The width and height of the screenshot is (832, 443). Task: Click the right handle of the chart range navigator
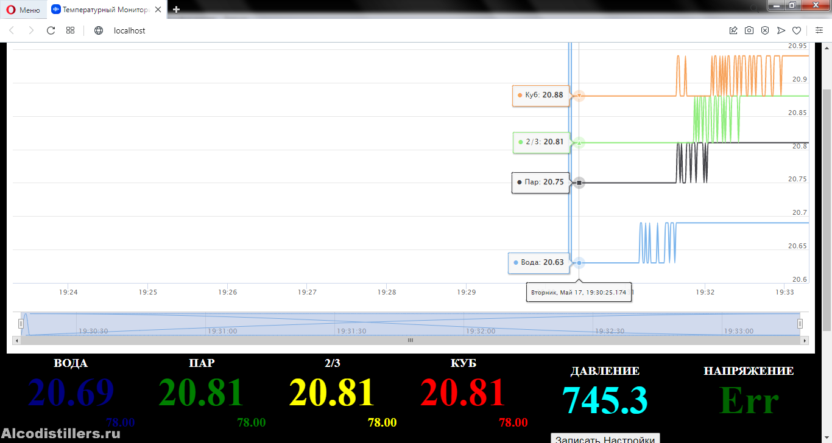[x=800, y=324]
